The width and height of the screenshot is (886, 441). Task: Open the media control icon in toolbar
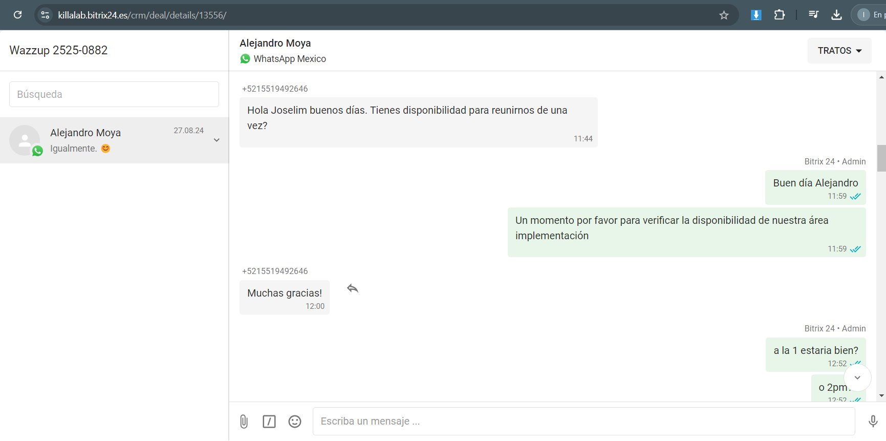813,15
